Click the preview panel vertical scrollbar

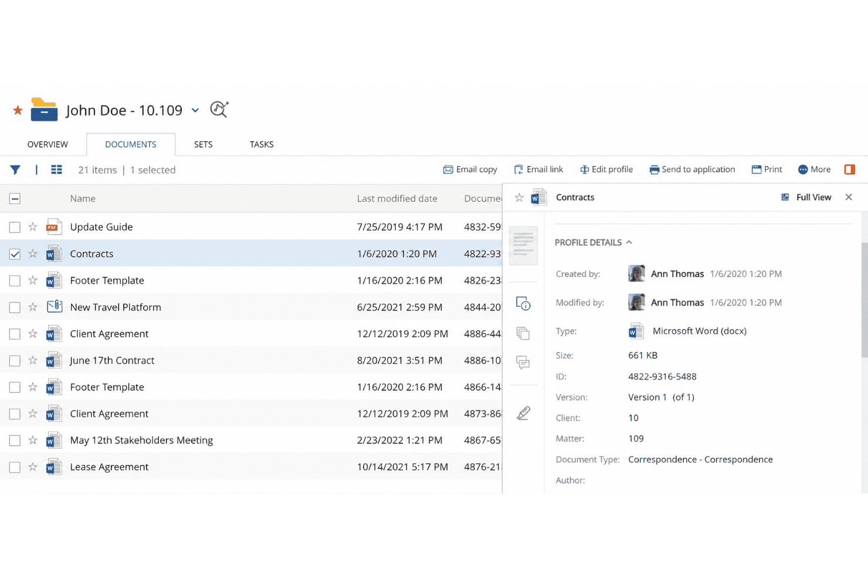(x=864, y=300)
